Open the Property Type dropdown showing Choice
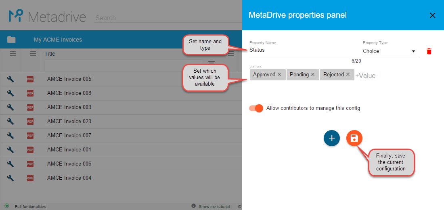Image resolution: width=444 pixels, height=210 pixels. coord(390,51)
